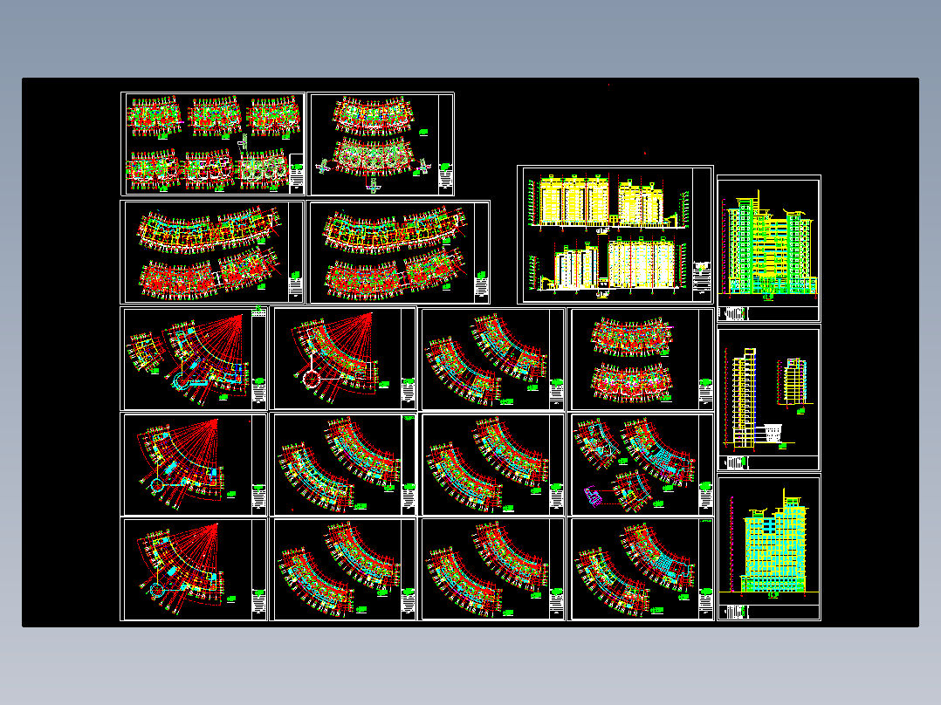Select the green and yellow tower elevation sheet

pos(769,249)
